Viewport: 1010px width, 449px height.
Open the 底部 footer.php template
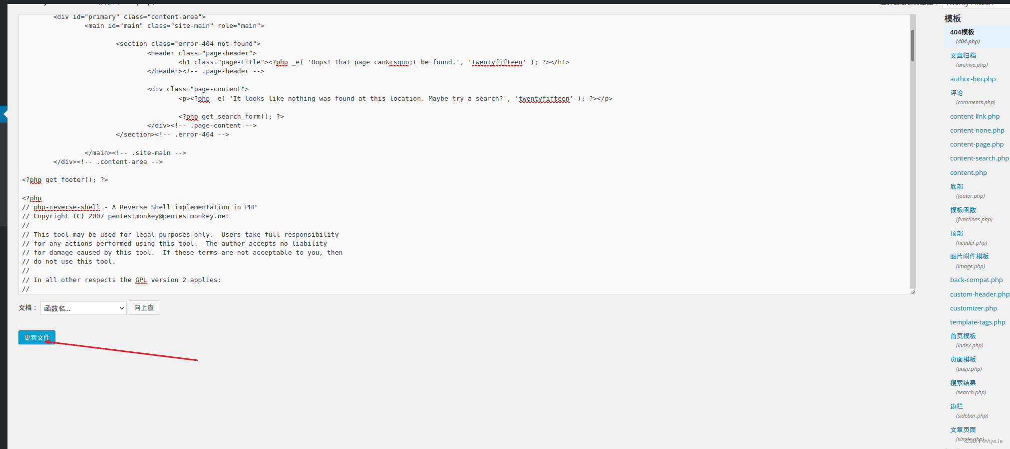957,186
